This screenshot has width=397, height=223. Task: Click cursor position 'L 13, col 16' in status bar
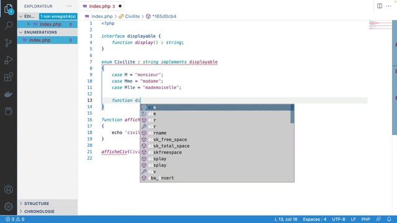click(286, 219)
